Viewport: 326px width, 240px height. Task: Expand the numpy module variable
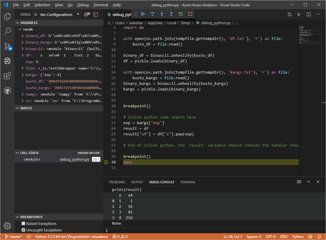(22, 94)
